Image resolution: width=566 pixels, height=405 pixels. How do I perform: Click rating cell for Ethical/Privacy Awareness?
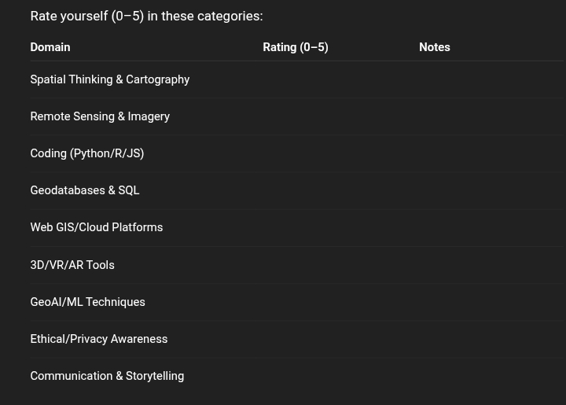[334, 339]
